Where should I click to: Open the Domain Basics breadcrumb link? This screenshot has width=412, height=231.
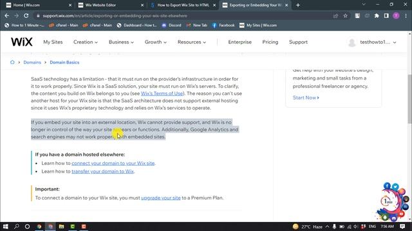[x=64, y=62]
